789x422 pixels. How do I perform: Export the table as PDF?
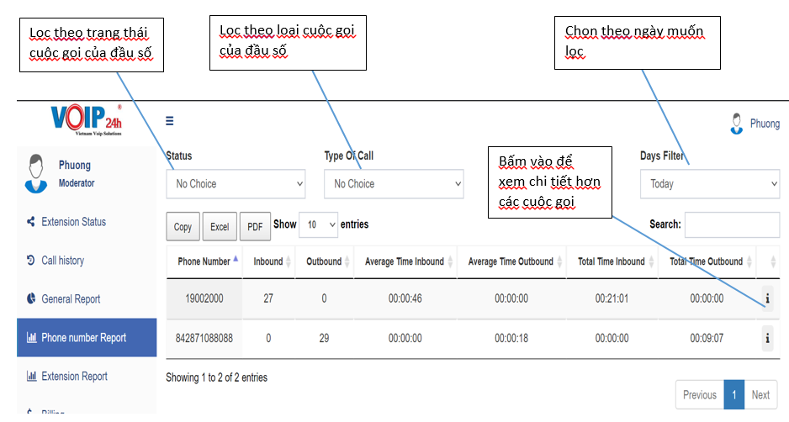coord(255,227)
